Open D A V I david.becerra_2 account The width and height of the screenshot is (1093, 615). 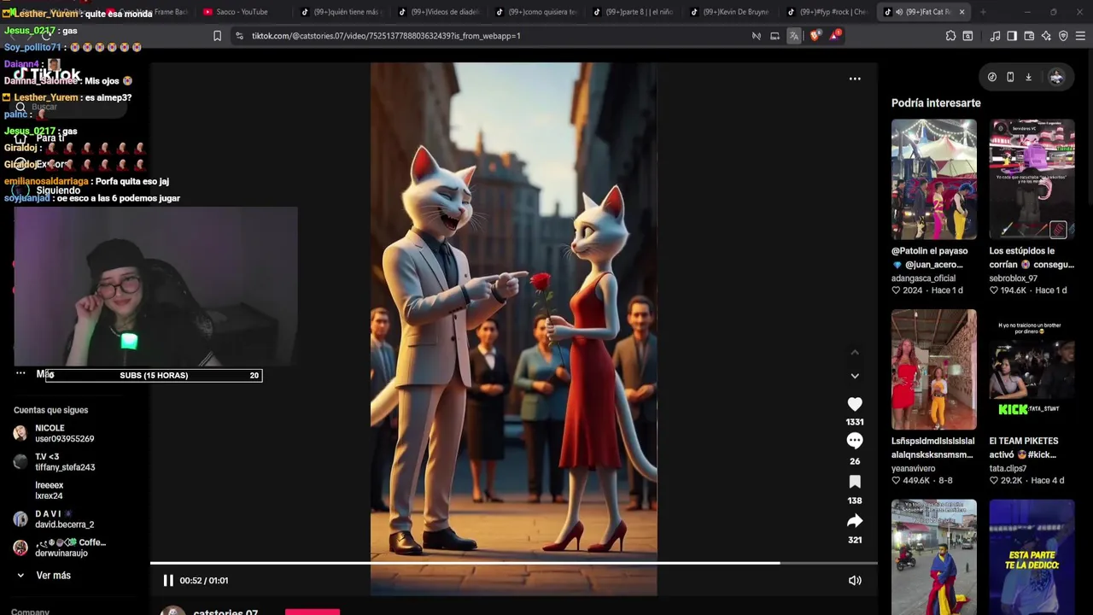[56, 519]
